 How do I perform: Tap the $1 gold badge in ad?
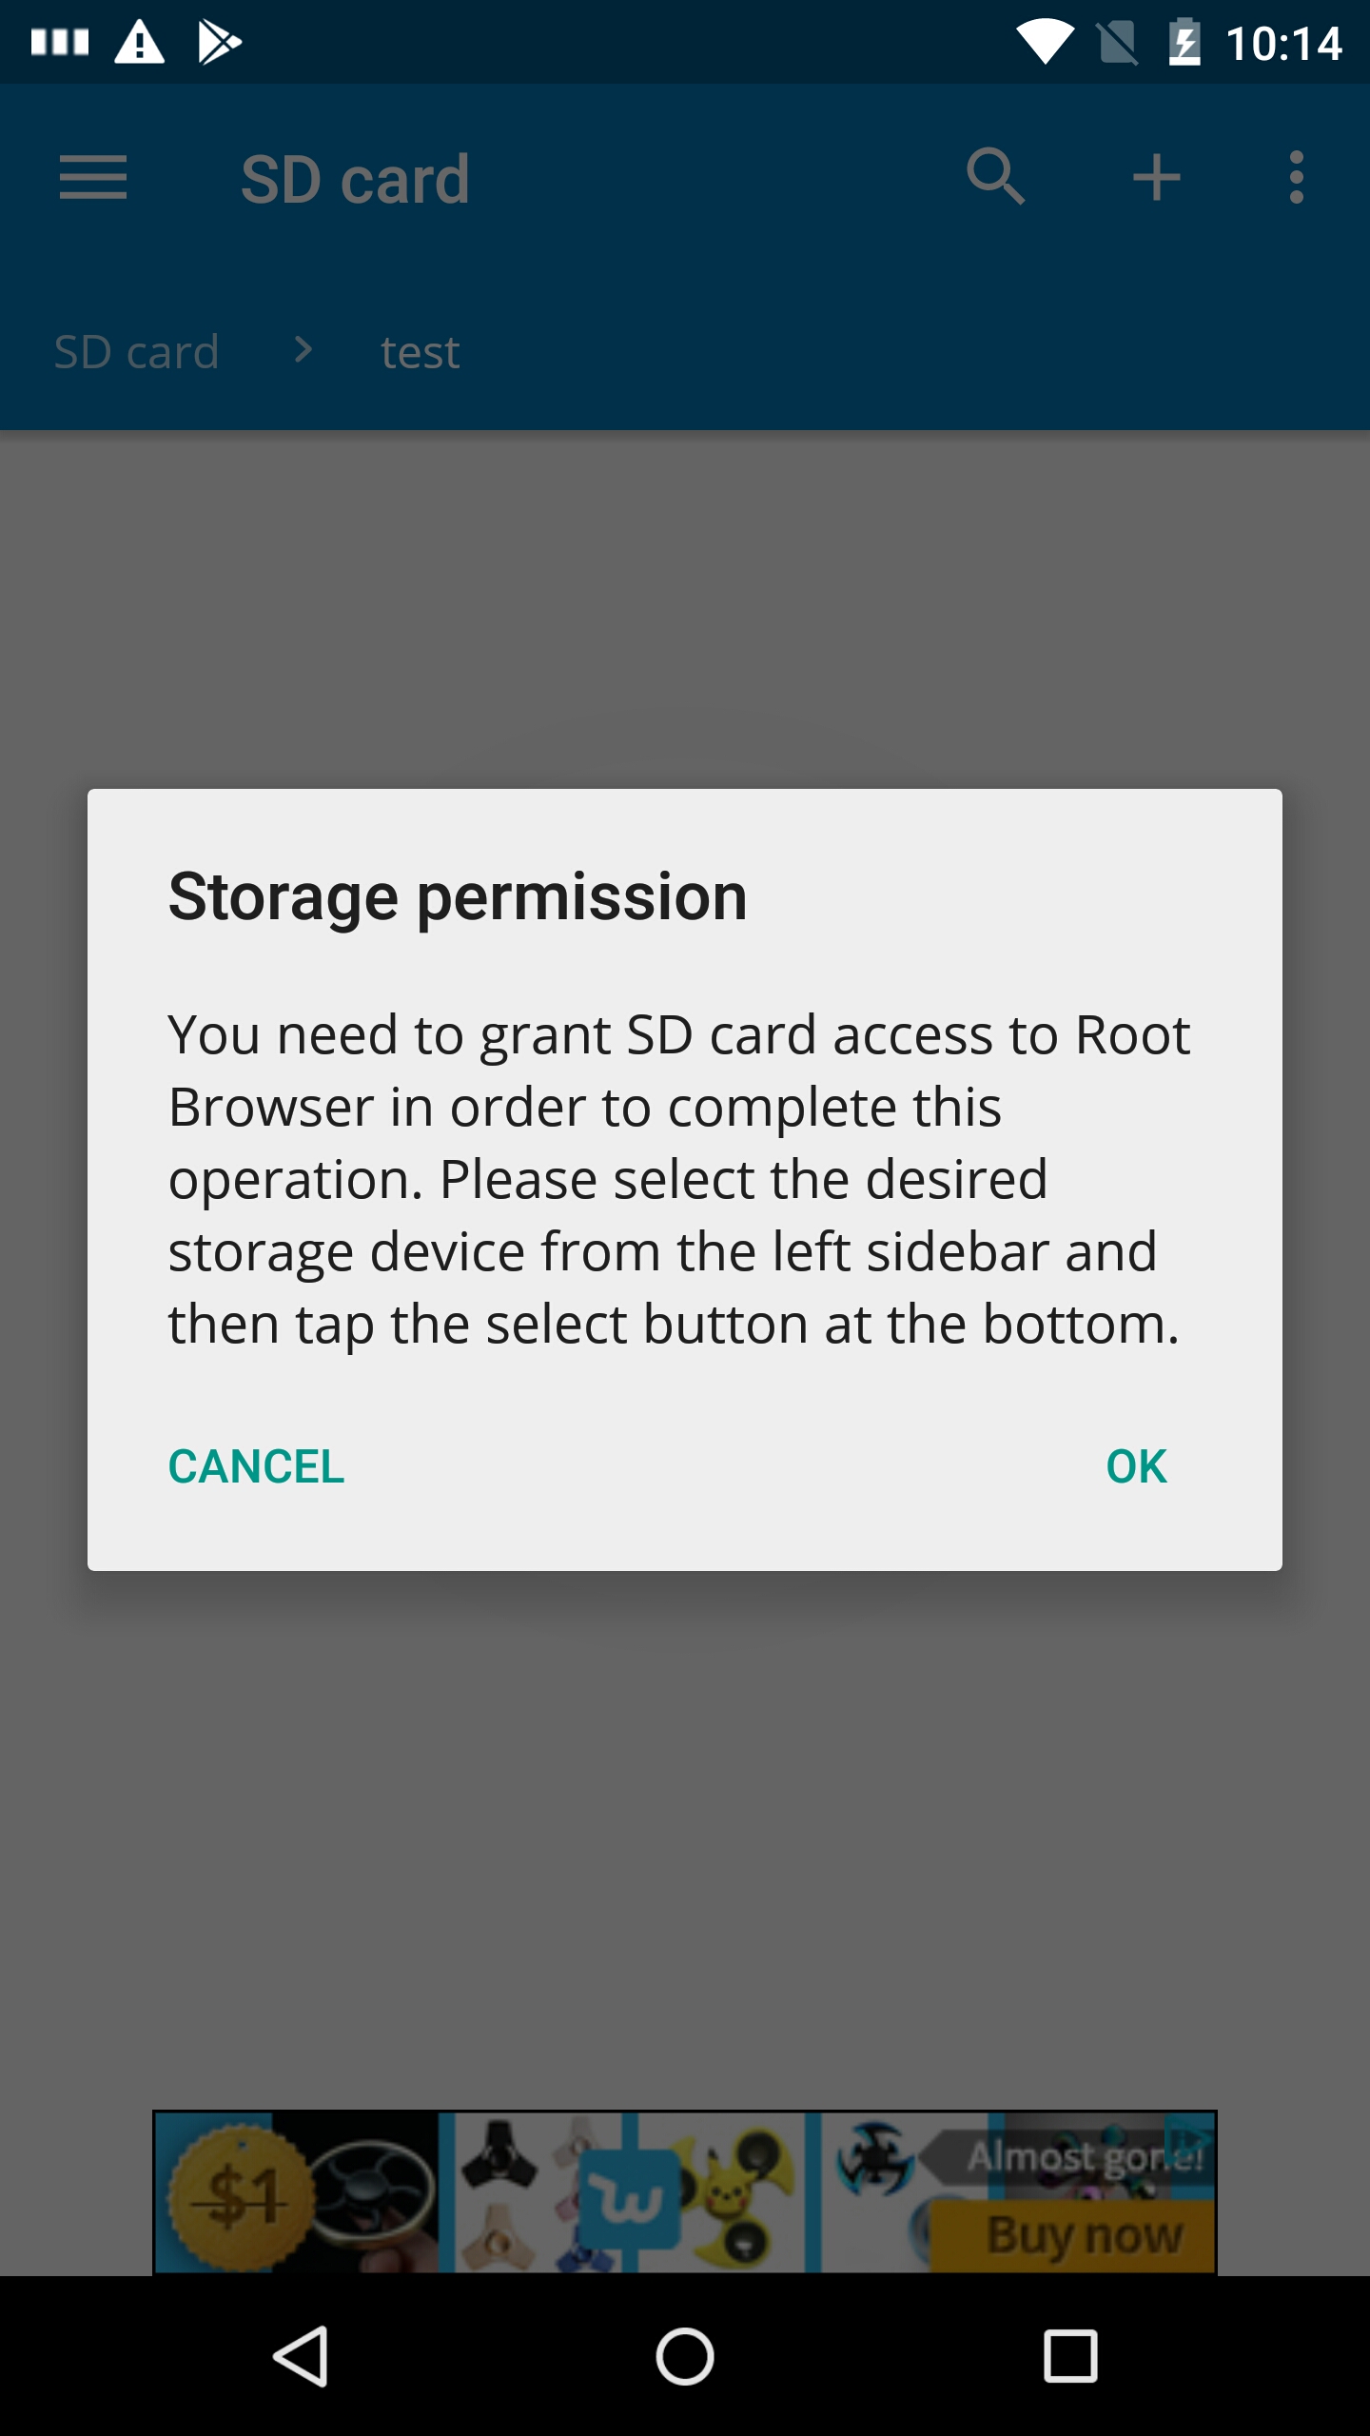[x=240, y=2196]
